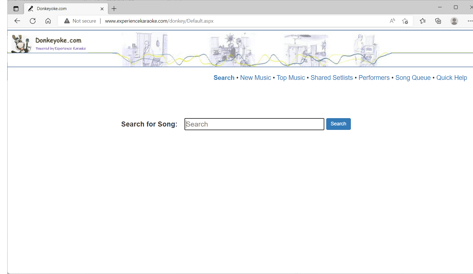Open the browser home page

[x=48, y=21]
